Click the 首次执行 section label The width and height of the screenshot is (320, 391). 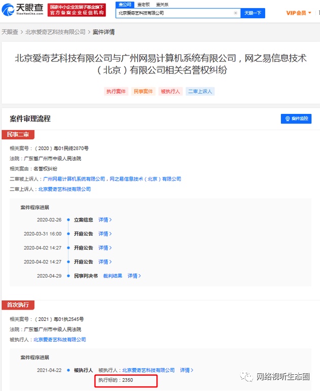[18, 305]
